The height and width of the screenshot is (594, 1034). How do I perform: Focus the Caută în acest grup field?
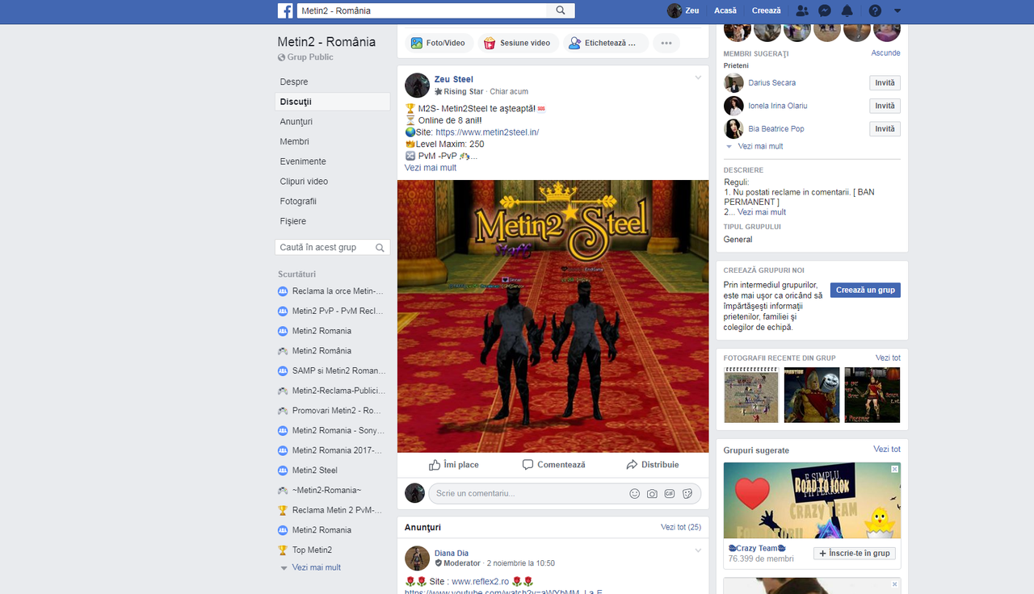(x=332, y=247)
